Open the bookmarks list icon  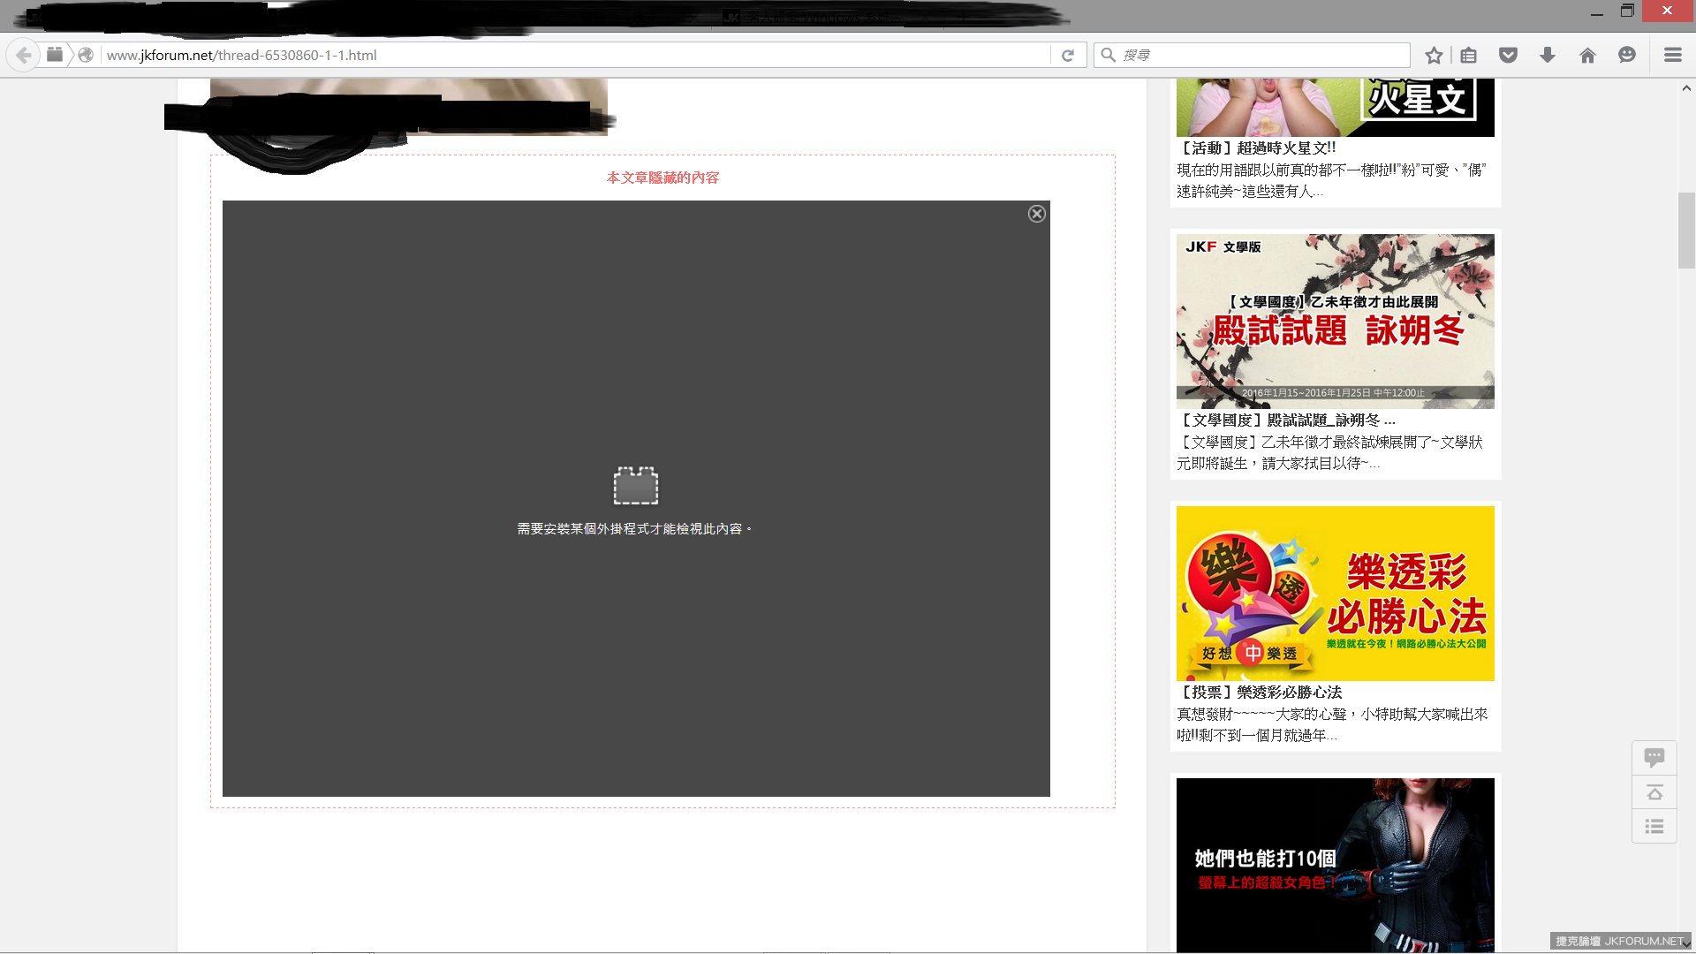(x=1468, y=55)
